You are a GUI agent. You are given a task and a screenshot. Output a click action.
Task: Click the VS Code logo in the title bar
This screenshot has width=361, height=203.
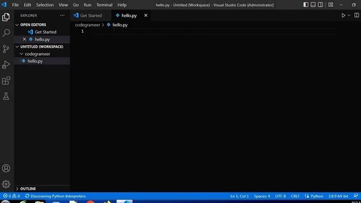4,5
